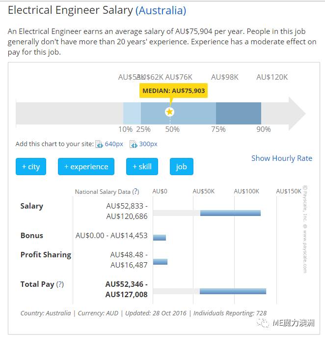Click the Total Pay range bar
This screenshot has width=325, height=337.
pos(233,291)
